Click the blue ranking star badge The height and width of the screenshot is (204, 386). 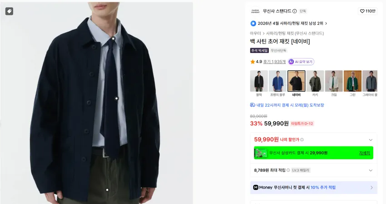[x=253, y=24]
